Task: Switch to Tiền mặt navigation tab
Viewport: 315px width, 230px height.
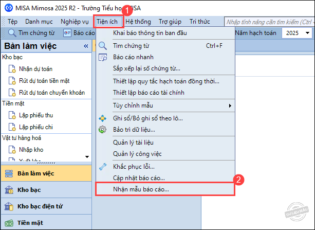Action: coord(46,222)
